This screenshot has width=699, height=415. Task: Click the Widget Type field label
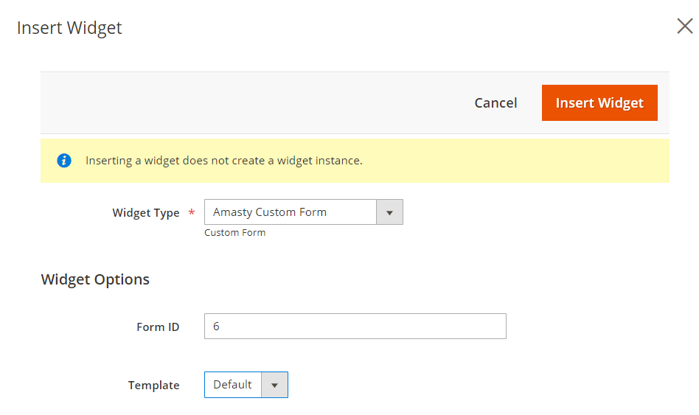click(145, 213)
